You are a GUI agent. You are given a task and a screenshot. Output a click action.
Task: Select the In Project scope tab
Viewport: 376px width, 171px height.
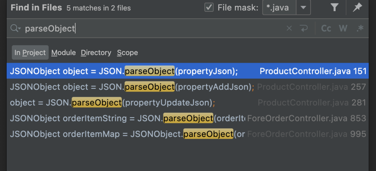[30, 53]
